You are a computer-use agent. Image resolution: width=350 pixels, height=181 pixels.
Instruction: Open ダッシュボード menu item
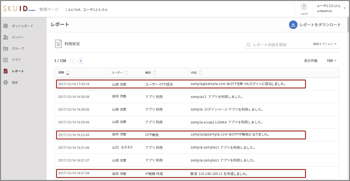[x=23, y=26]
